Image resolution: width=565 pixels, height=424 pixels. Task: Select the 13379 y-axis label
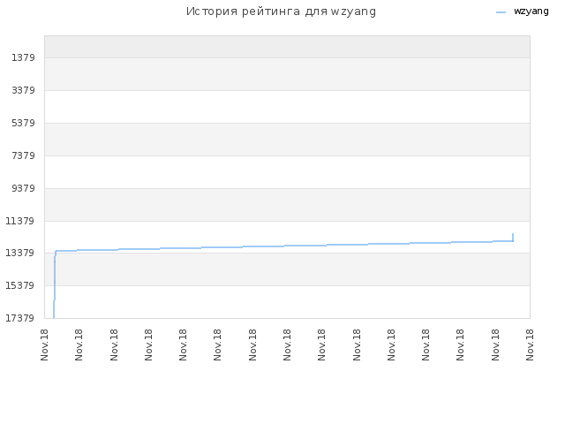(x=19, y=253)
